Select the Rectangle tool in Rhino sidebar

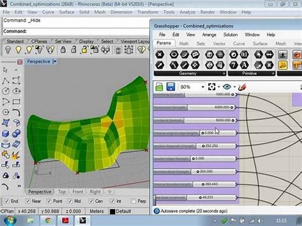(16, 102)
